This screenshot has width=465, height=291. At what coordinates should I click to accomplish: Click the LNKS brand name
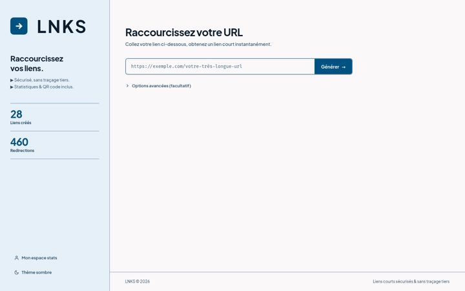point(61,27)
